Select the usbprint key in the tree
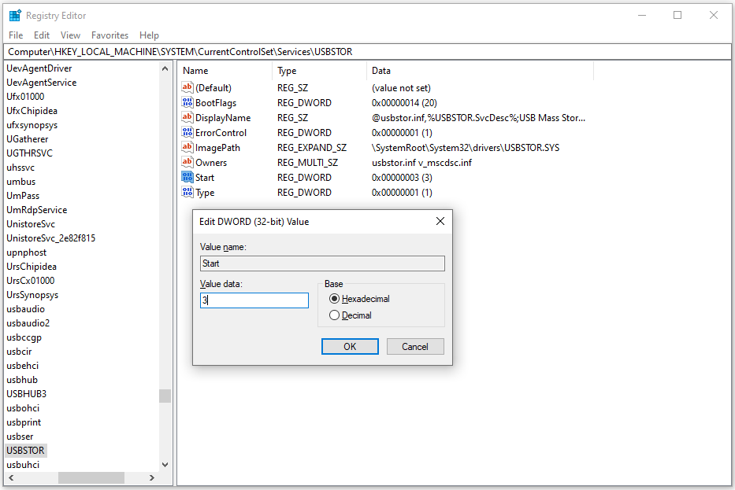The height and width of the screenshot is (490, 735). (24, 422)
